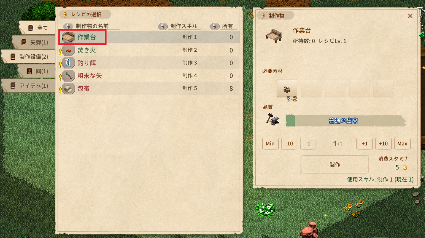
Task: Click the 製作 craft button
Action: tap(335, 164)
